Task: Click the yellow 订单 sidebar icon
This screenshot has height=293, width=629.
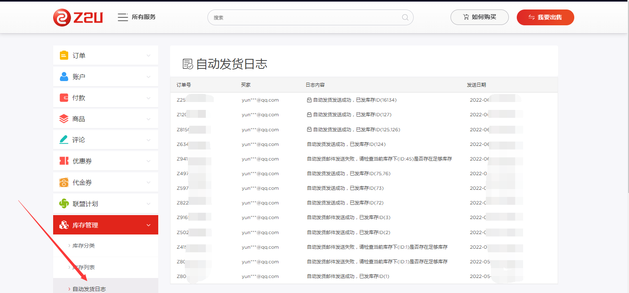Action: [64, 55]
